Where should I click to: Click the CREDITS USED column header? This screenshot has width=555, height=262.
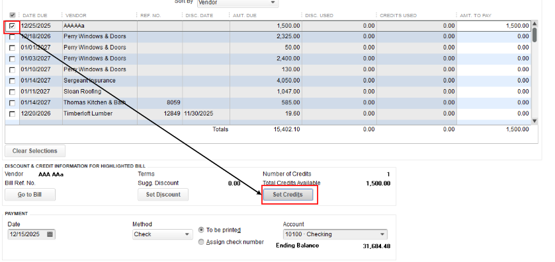coord(398,16)
